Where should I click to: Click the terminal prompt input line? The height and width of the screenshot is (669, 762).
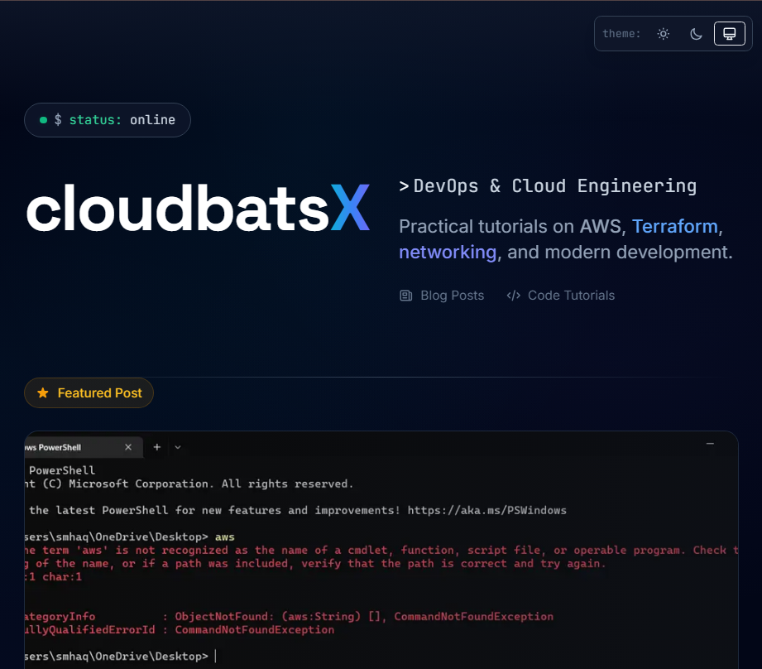pyautogui.click(x=215, y=656)
